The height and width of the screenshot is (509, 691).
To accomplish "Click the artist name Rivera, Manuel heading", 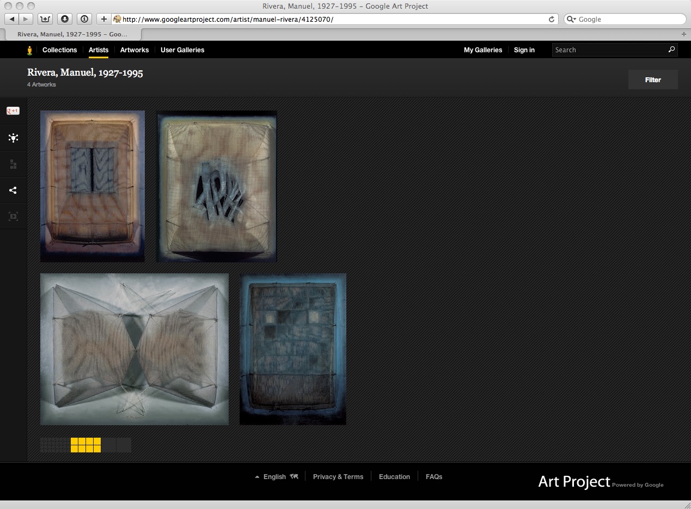I will (85, 72).
